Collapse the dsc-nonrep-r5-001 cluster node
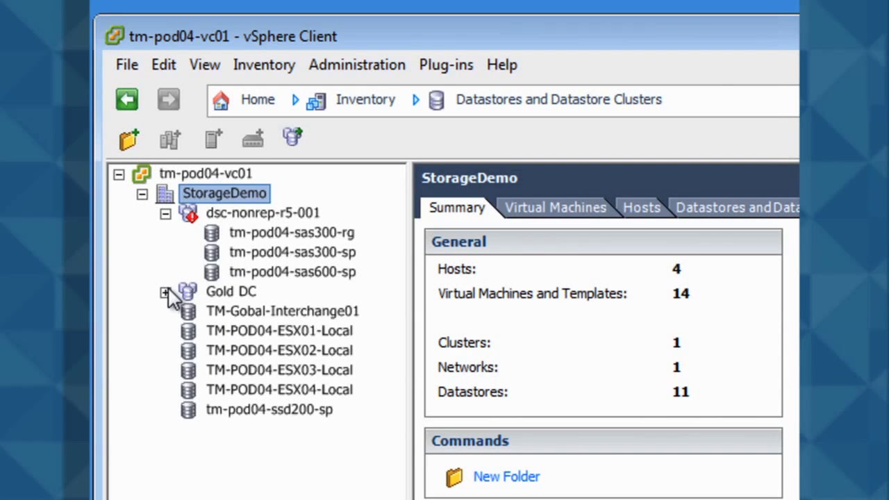This screenshot has height=500, width=889. 165,214
